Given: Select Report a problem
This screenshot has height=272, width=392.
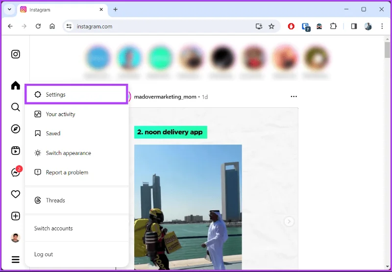Looking at the screenshot, I should (x=76, y=173).
